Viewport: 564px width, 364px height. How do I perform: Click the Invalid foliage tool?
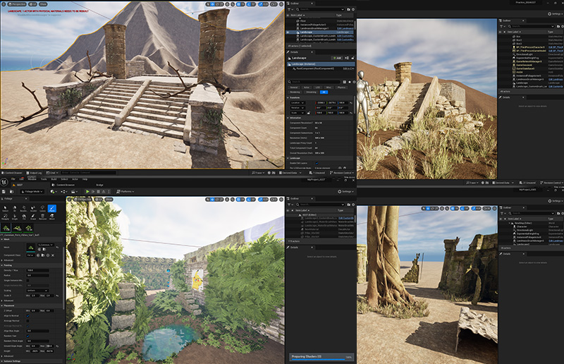tap(33, 209)
